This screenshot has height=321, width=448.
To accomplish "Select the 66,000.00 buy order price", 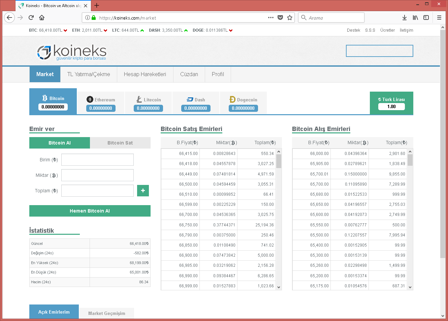I will [x=319, y=154].
